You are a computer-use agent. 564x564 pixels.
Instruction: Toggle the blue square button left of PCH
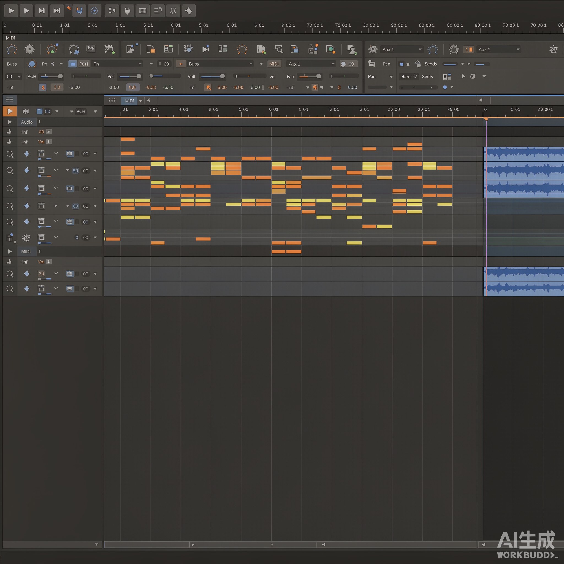point(72,64)
